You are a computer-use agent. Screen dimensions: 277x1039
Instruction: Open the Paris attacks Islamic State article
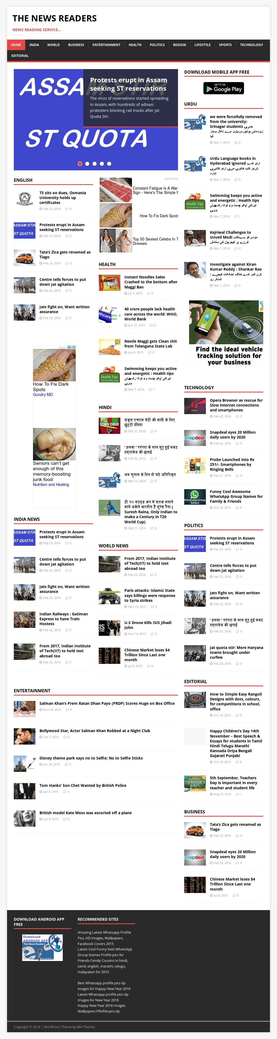tap(150, 595)
